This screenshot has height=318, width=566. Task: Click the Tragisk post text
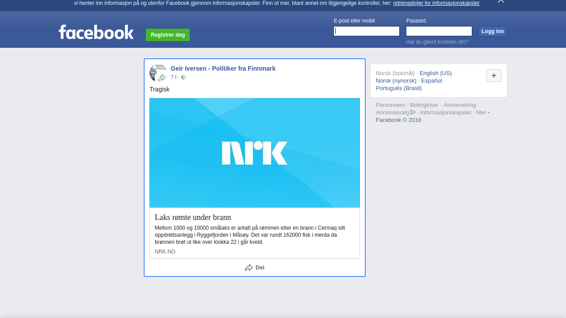(160, 89)
